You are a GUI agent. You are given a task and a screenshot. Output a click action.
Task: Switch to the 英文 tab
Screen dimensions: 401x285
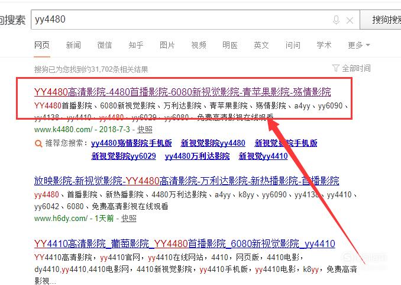(261, 45)
